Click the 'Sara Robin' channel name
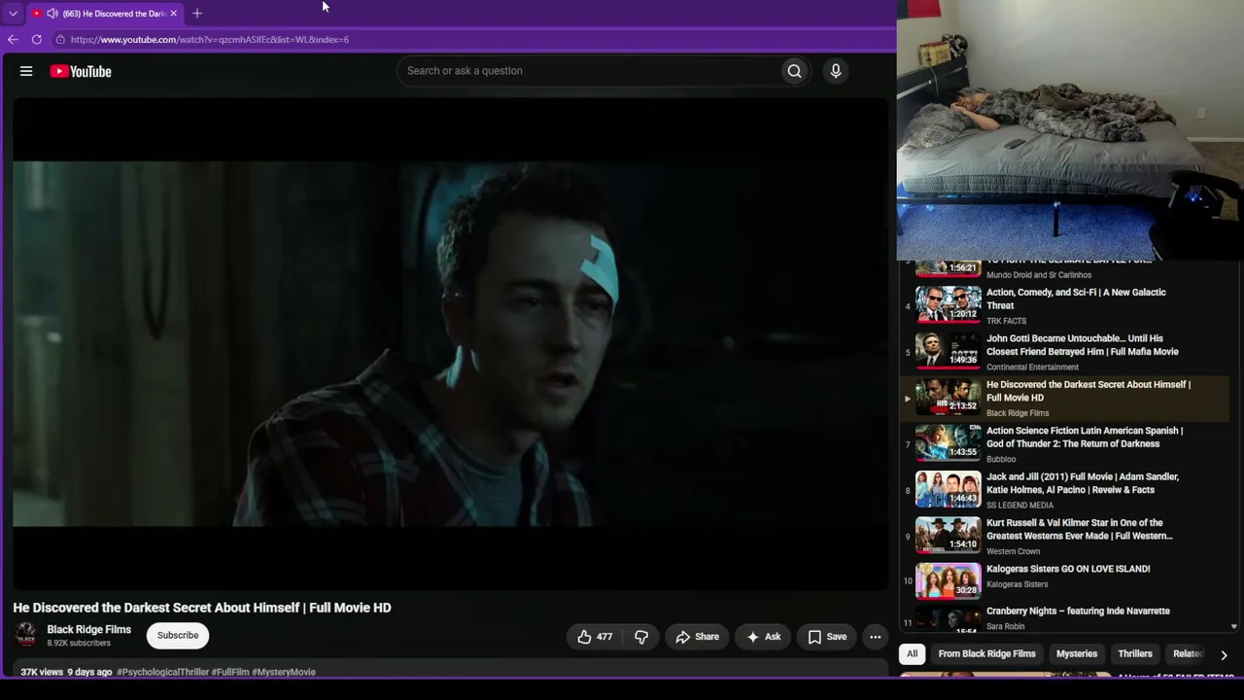Viewport: 1244px width, 700px height. [1006, 626]
